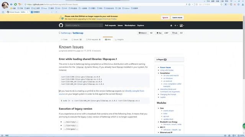Open Google Chrome link in warning banner
Viewport: 245px width, 137px height.
click(102, 19)
